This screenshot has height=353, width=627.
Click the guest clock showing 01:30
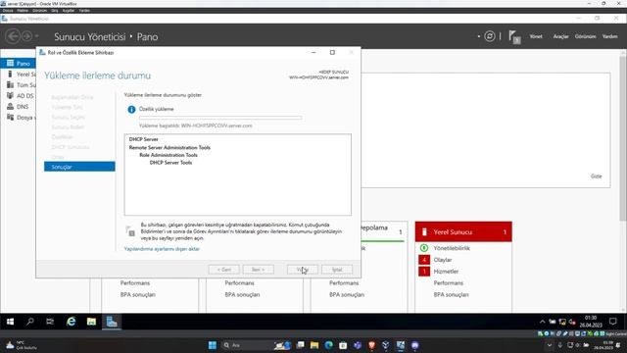(x=591, y=322)
